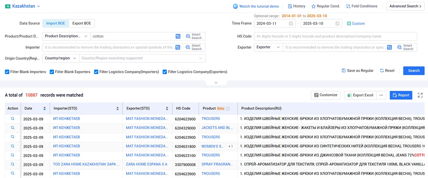Open search History
Viewport: 428px width, 178px height.
(x=297, y=6)
